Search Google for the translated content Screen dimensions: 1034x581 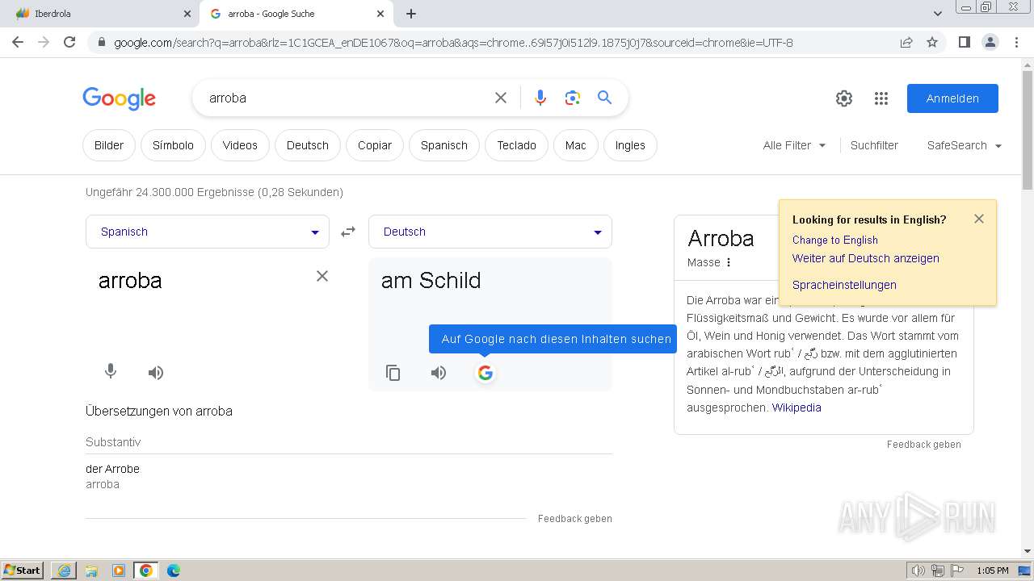(485, 373)
